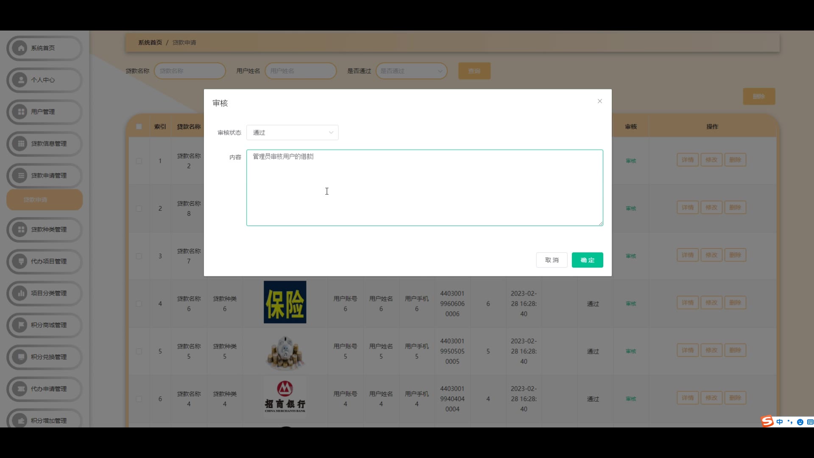Check the checkbox for row 4
This screenshot has width=814, height=458.
click(139, 304)
